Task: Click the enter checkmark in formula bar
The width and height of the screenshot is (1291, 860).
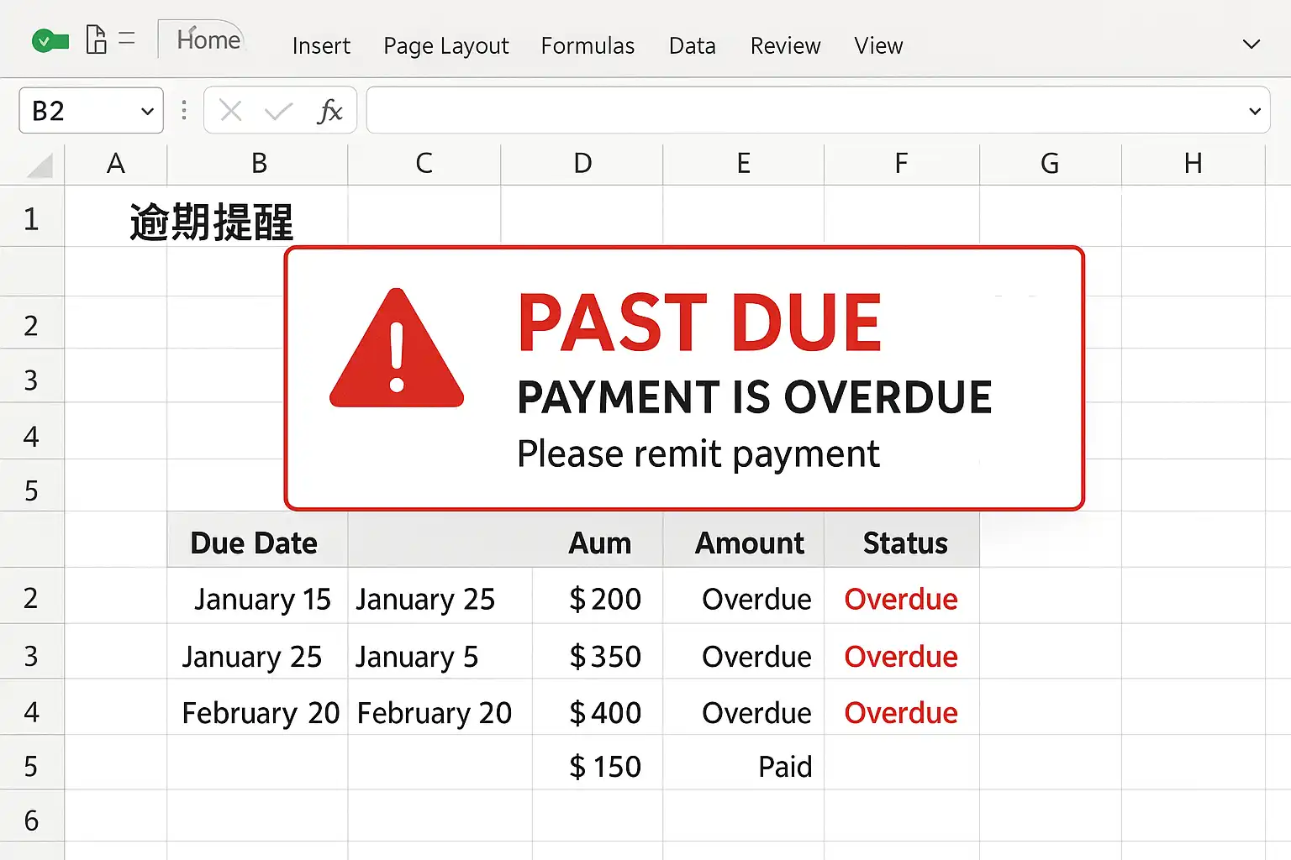Action: 278,110
